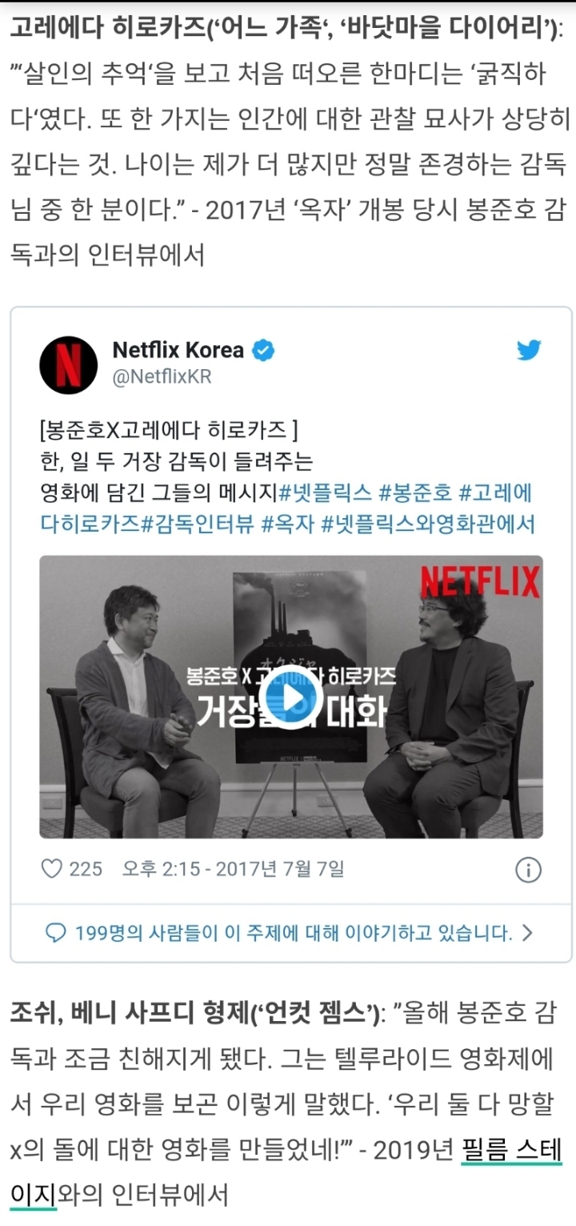576x1226 pixels.
Task: Expand the conversation chevron arrow
Action: coord(527,933)
